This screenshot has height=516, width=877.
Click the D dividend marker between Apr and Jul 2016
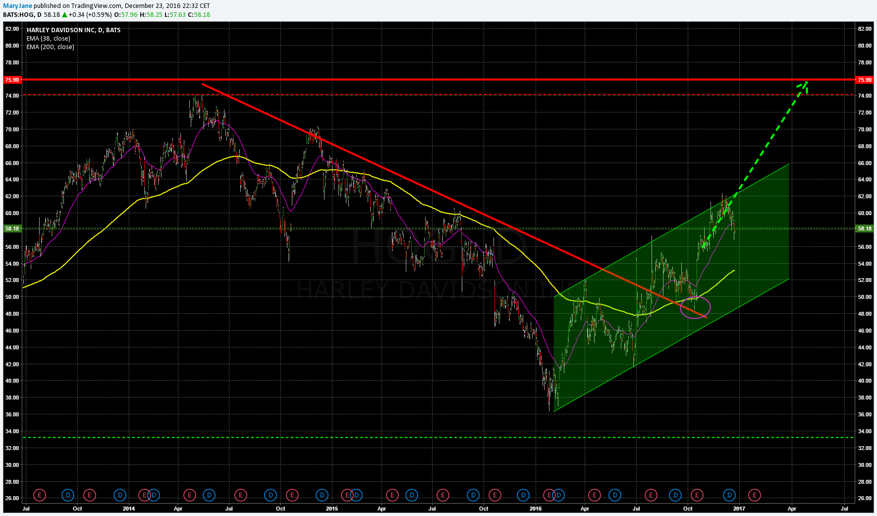(x=615, y=495)
